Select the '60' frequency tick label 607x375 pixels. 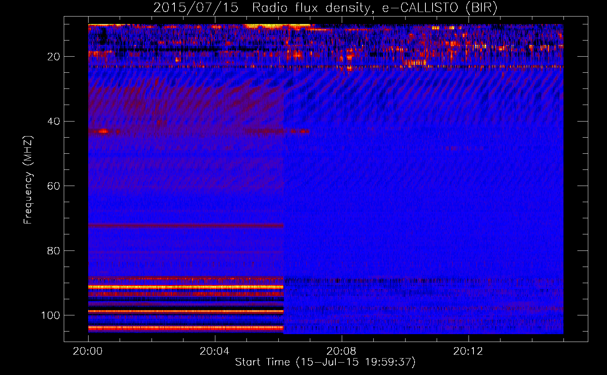pos(54,186)
